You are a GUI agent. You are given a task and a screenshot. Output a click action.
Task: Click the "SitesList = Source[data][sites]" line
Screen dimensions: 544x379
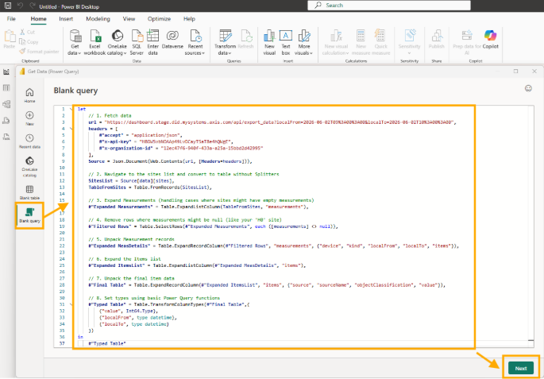132,181
